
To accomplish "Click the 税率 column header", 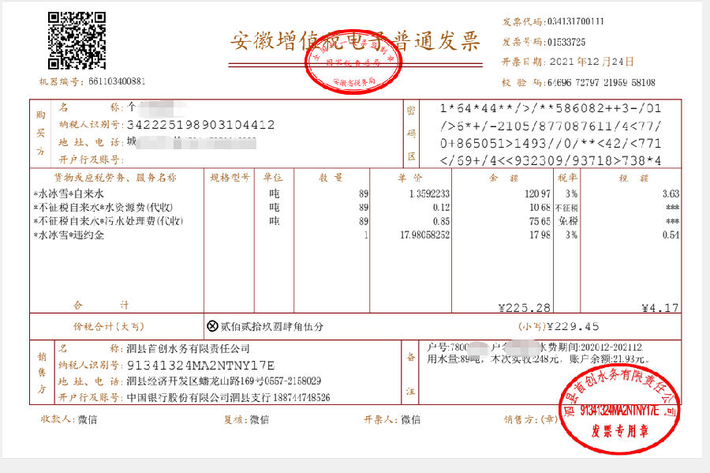I will click(x=567, y=178).
